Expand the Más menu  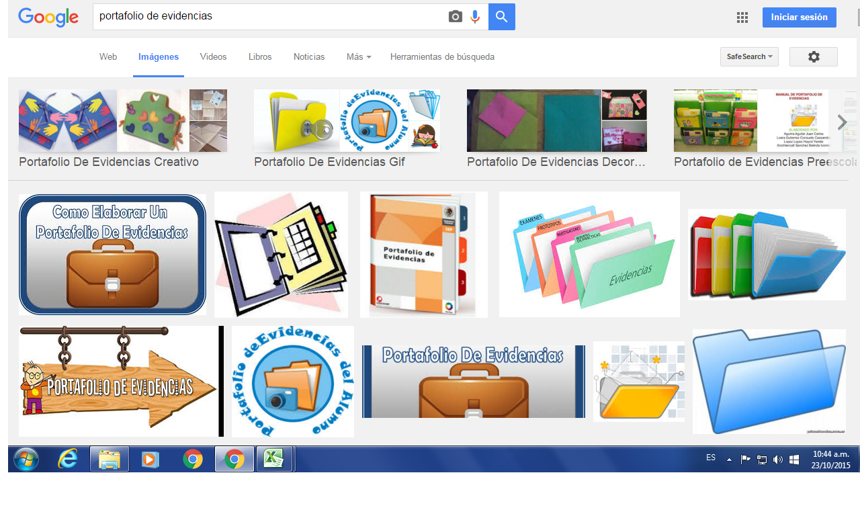359,57
